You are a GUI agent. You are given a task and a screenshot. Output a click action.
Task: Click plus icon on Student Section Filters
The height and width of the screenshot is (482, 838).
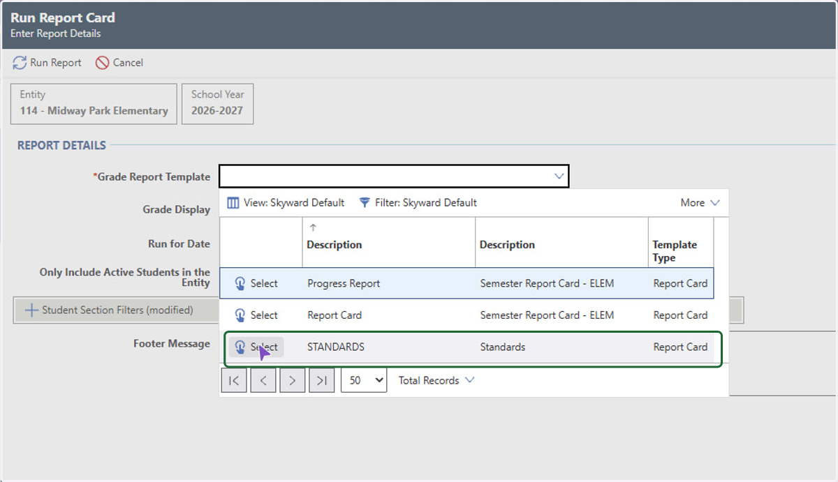point(31,310)
